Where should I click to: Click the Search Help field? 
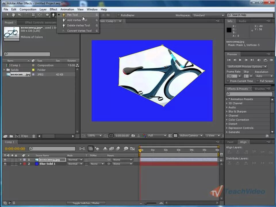coord(250,15)
